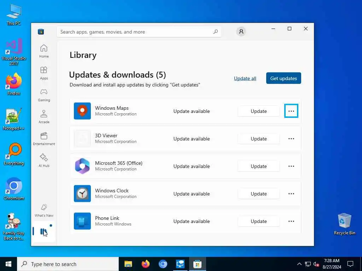Update Phone Link

258,221
